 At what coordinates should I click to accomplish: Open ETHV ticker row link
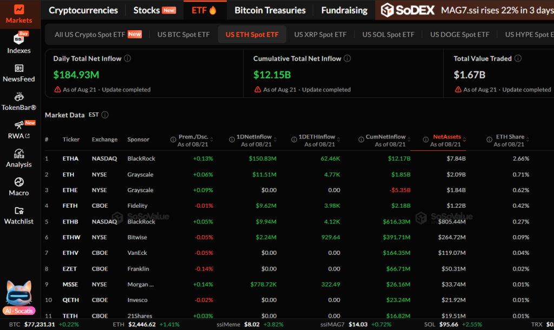pyautogui.click(x=70, y=253)
